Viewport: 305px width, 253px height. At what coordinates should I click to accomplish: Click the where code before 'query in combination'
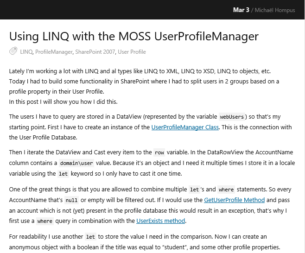[45, 221]
